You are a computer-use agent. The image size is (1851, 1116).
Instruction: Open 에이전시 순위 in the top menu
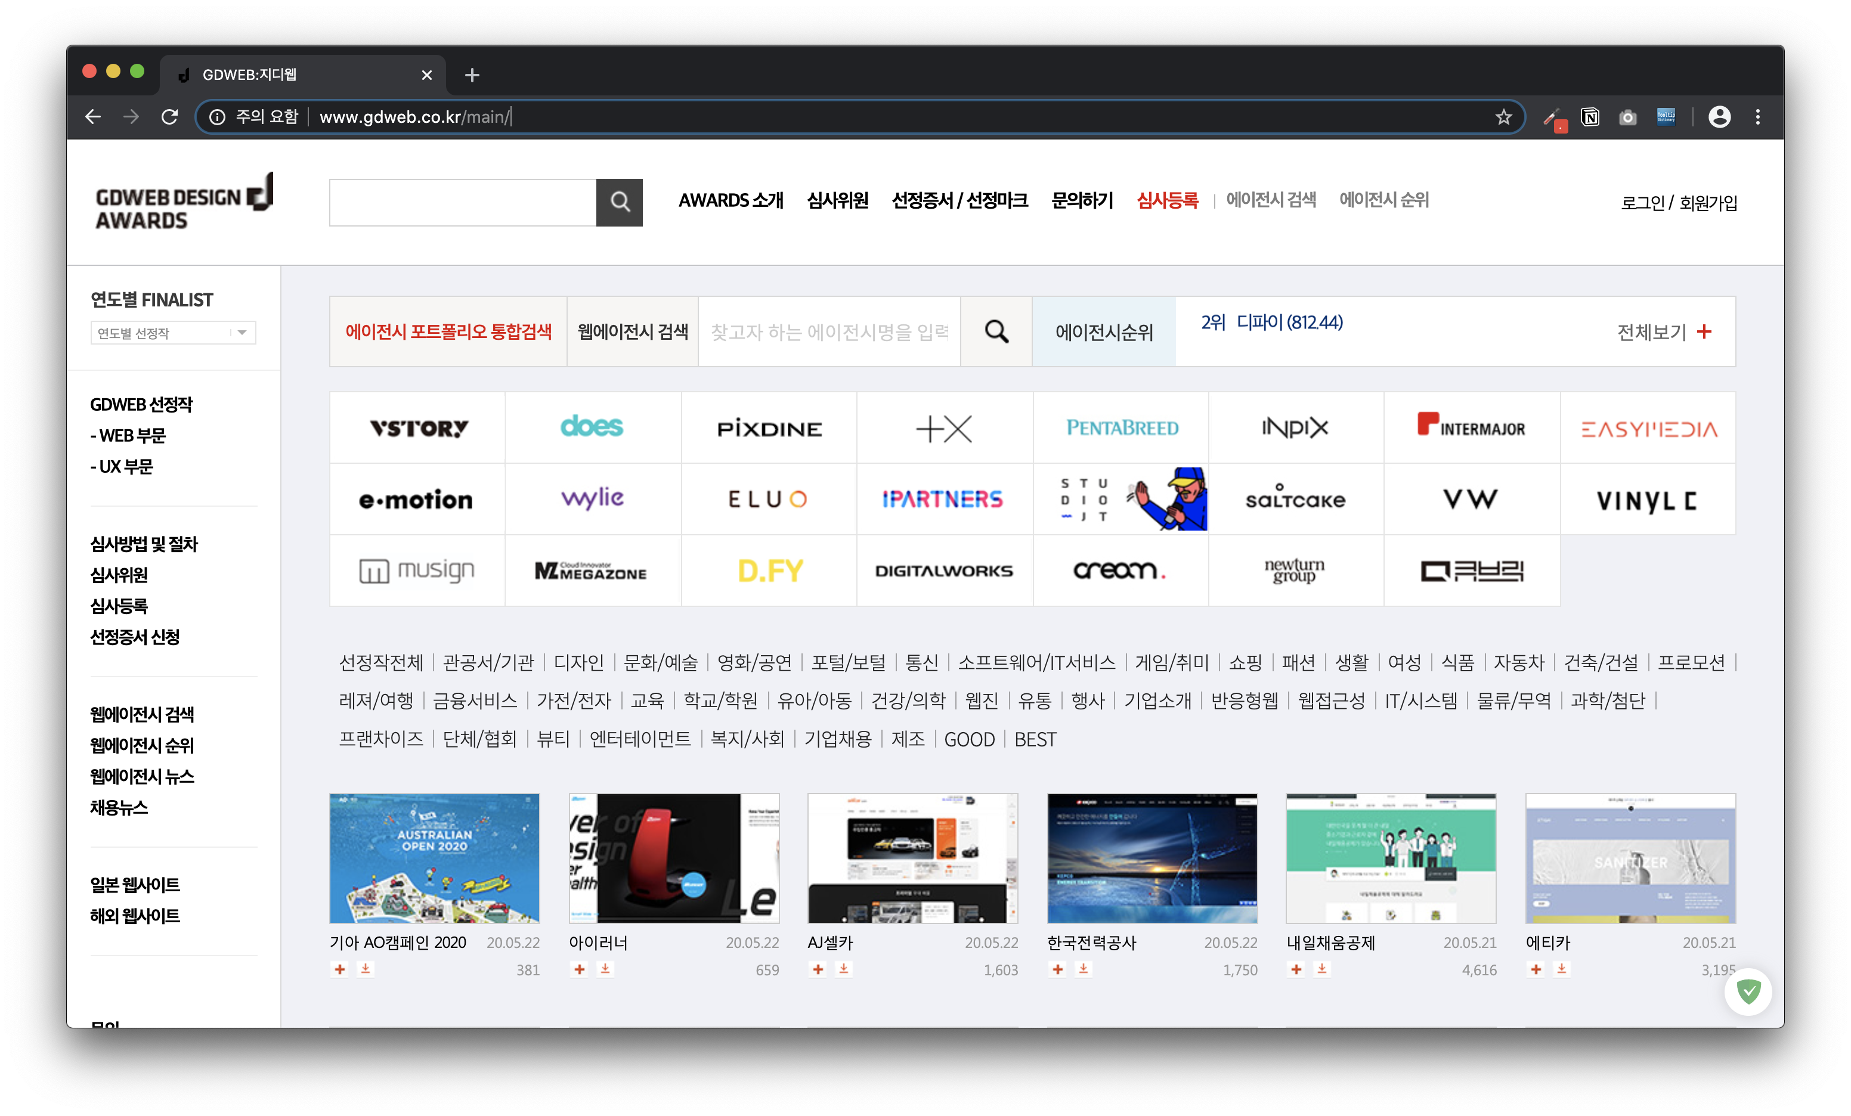(x=1383, y=200)
